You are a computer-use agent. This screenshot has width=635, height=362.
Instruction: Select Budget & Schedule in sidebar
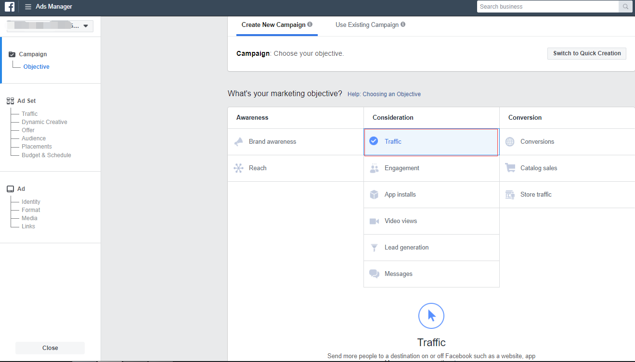pyautogui.click(x=46, y=155)
